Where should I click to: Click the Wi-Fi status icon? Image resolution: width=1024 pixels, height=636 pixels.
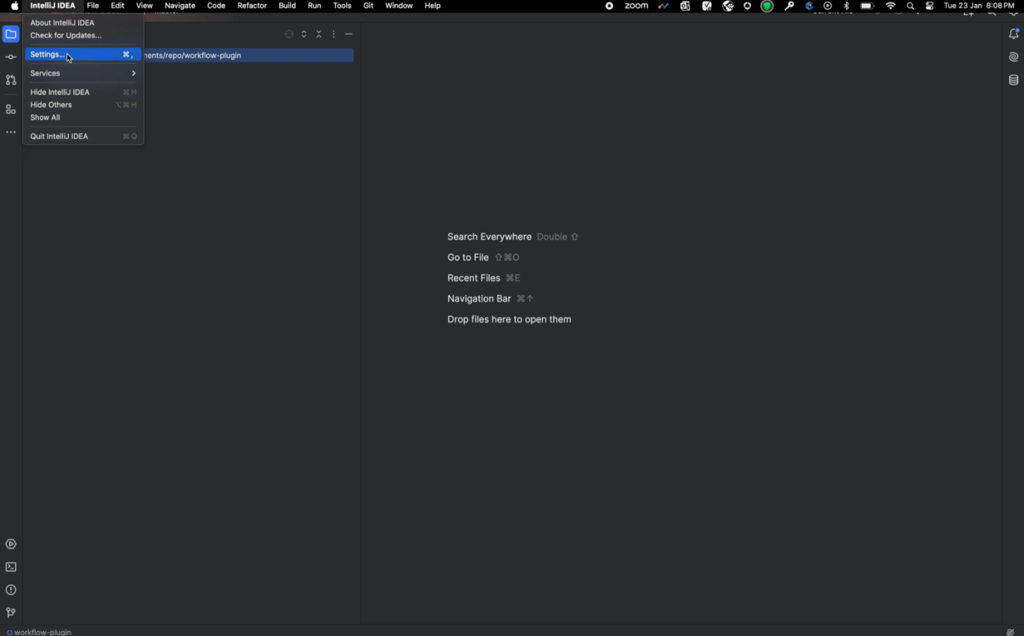[891, 6]
